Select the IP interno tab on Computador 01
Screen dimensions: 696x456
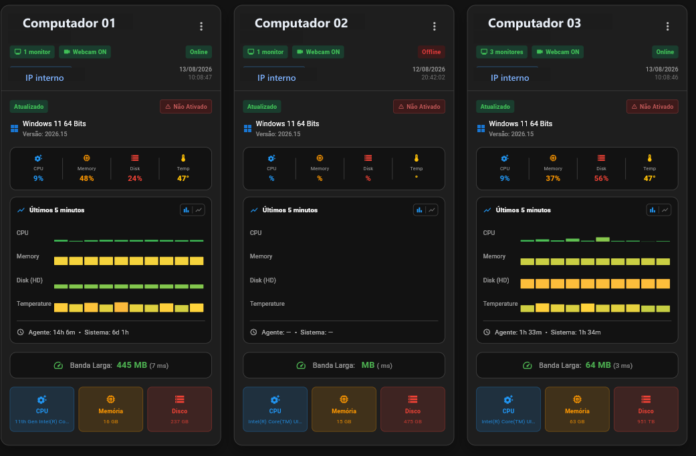click(x=44, y=77)
